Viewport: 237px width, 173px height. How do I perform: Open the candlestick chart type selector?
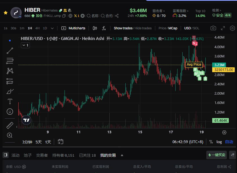coord(95,28)
